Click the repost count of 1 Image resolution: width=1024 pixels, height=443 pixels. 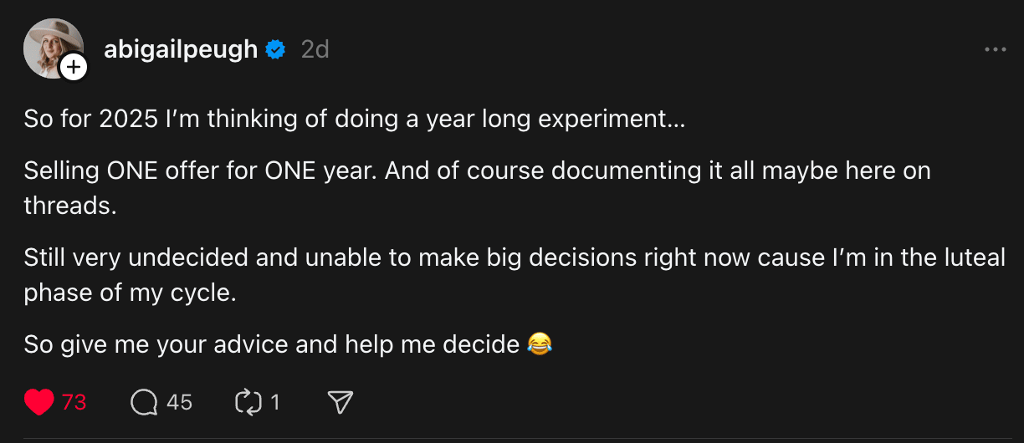point(275,403)
